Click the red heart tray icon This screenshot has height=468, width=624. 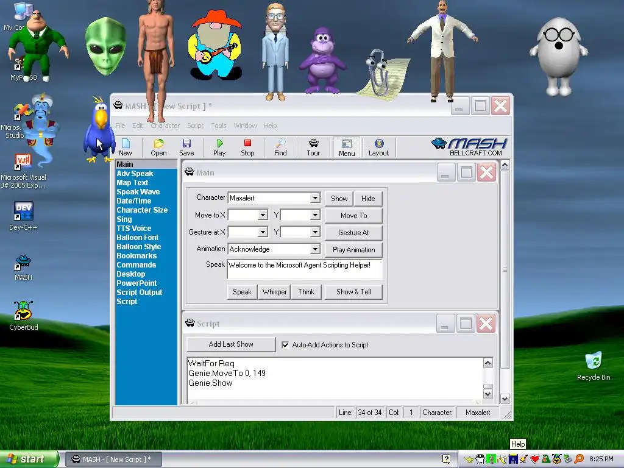[535, 459]
